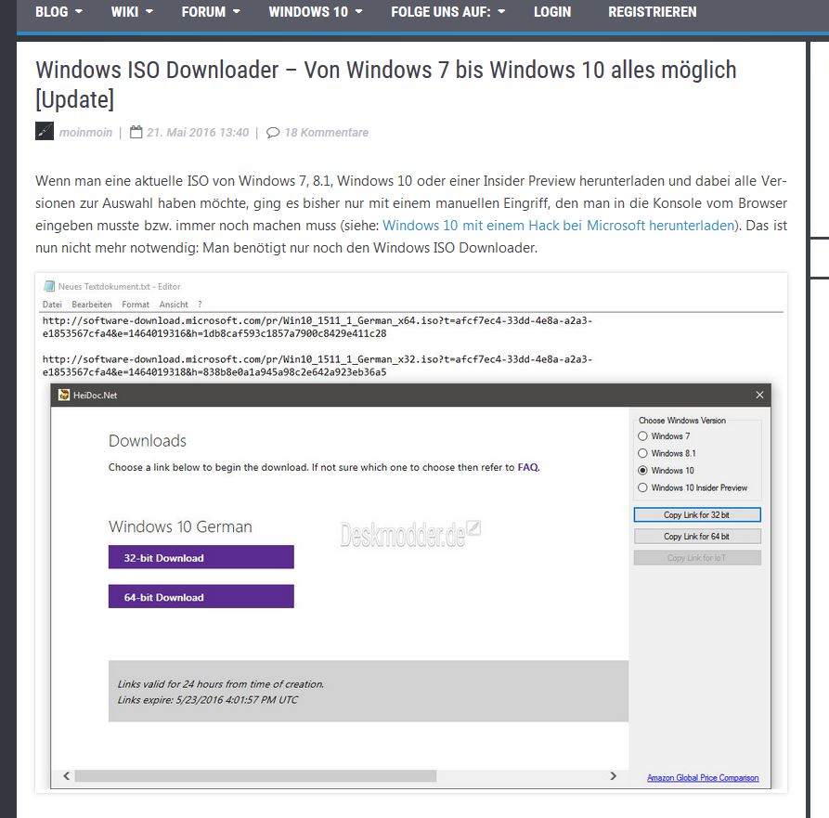Click the disabled Copy Link for IoT button
This screenshot has width=829, height=818.
point(697,558)
